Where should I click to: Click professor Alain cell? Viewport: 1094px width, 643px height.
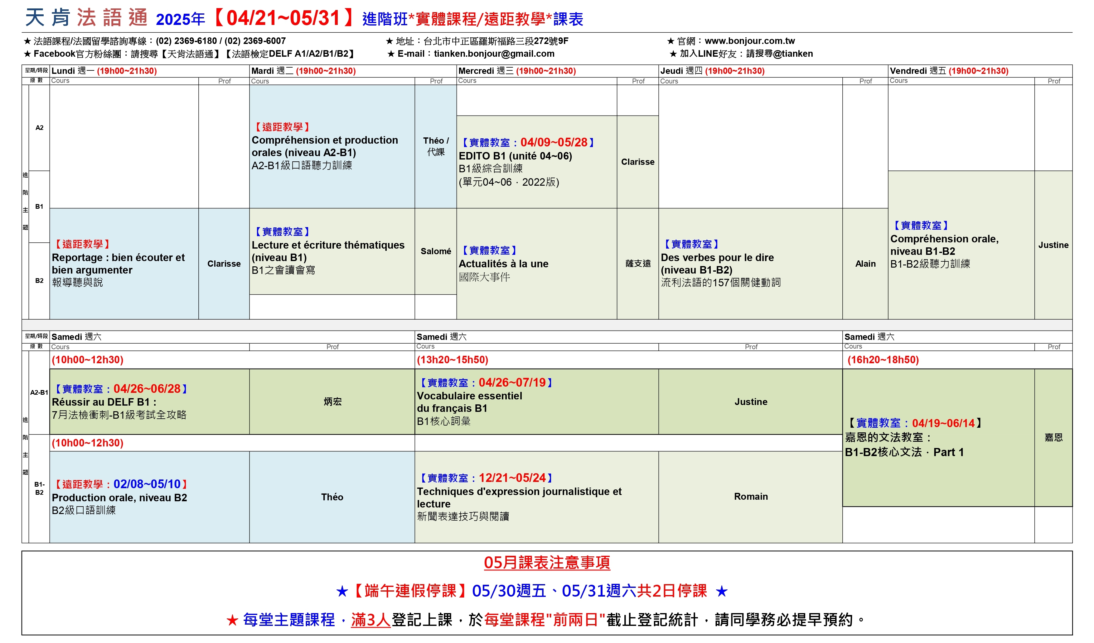[x=865, y=264]
